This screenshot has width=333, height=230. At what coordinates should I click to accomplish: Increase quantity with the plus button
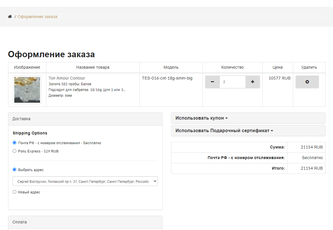coord(253,82)
